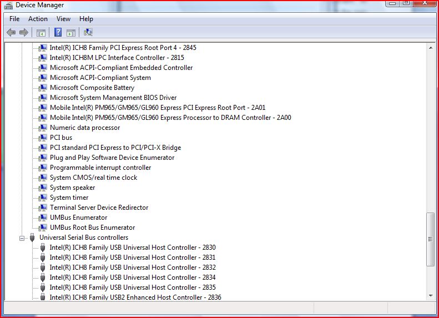Select Microsoft Composite Battery text
Viewport: 439px width, 318px height.
92,88
